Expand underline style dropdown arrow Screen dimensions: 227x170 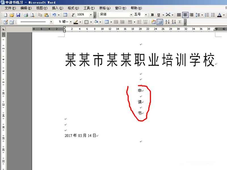tap(163, 15)
